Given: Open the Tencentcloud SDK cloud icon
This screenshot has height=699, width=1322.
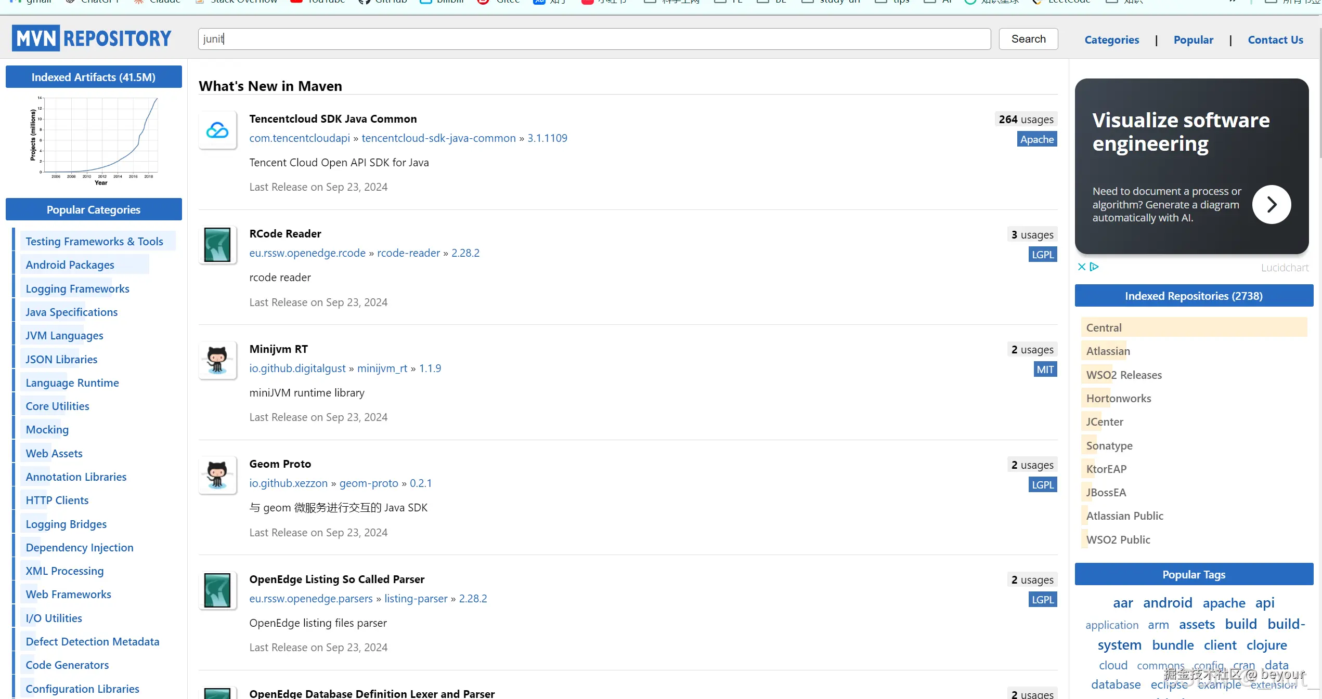Looking at the screenshot, I should [x=217, y=130].
